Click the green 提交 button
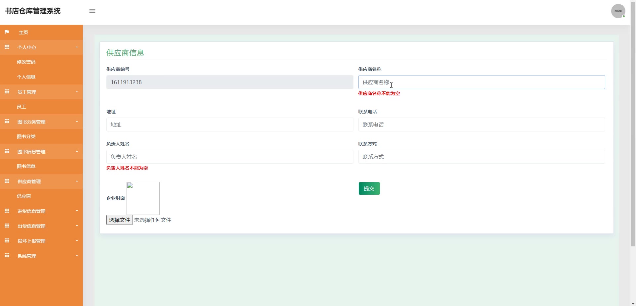Image resolution: width=636 pixels, height=306 pixels. (x=369, y=188)
